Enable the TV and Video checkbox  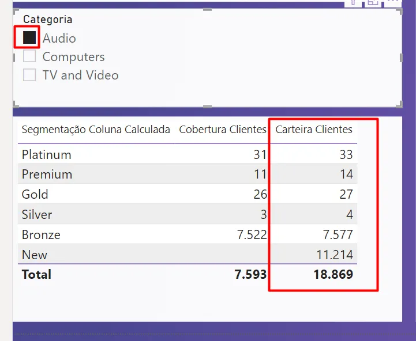(29, 75)
